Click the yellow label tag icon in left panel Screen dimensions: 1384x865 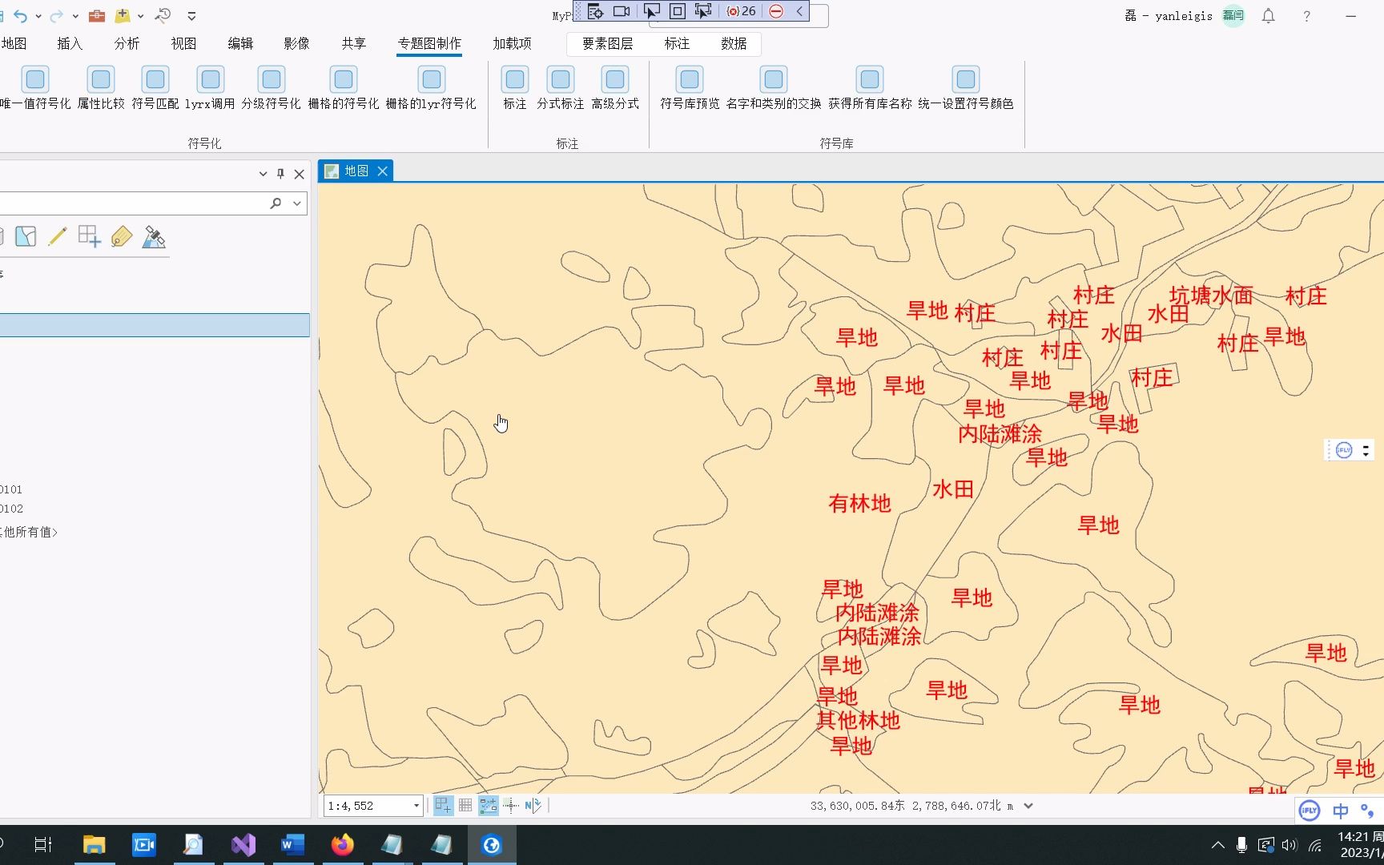121,236
